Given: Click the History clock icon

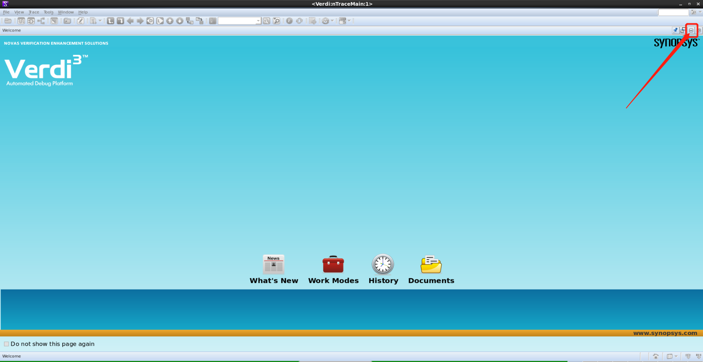Looking at the screenshot, I should 383,265.
